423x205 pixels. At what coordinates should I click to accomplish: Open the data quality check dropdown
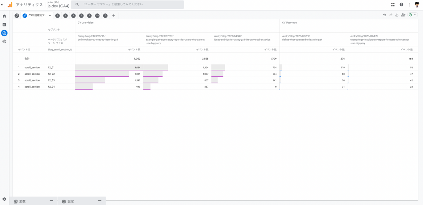(412, 15)
